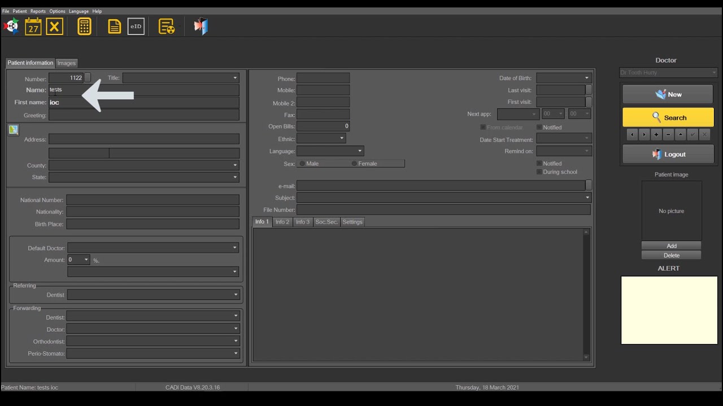Screen dimensions: 723x406
Task: Click the Info 1 notes scrollbar
Action: click(x=586, y=294)
